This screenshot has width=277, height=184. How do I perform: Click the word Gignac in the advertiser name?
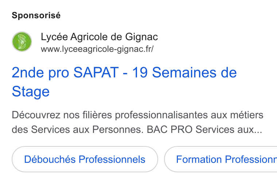[x=141, y=37]
